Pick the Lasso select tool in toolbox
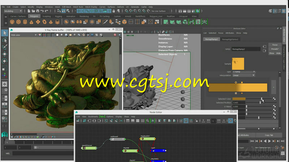289x162 pixels. click(5, 40)
